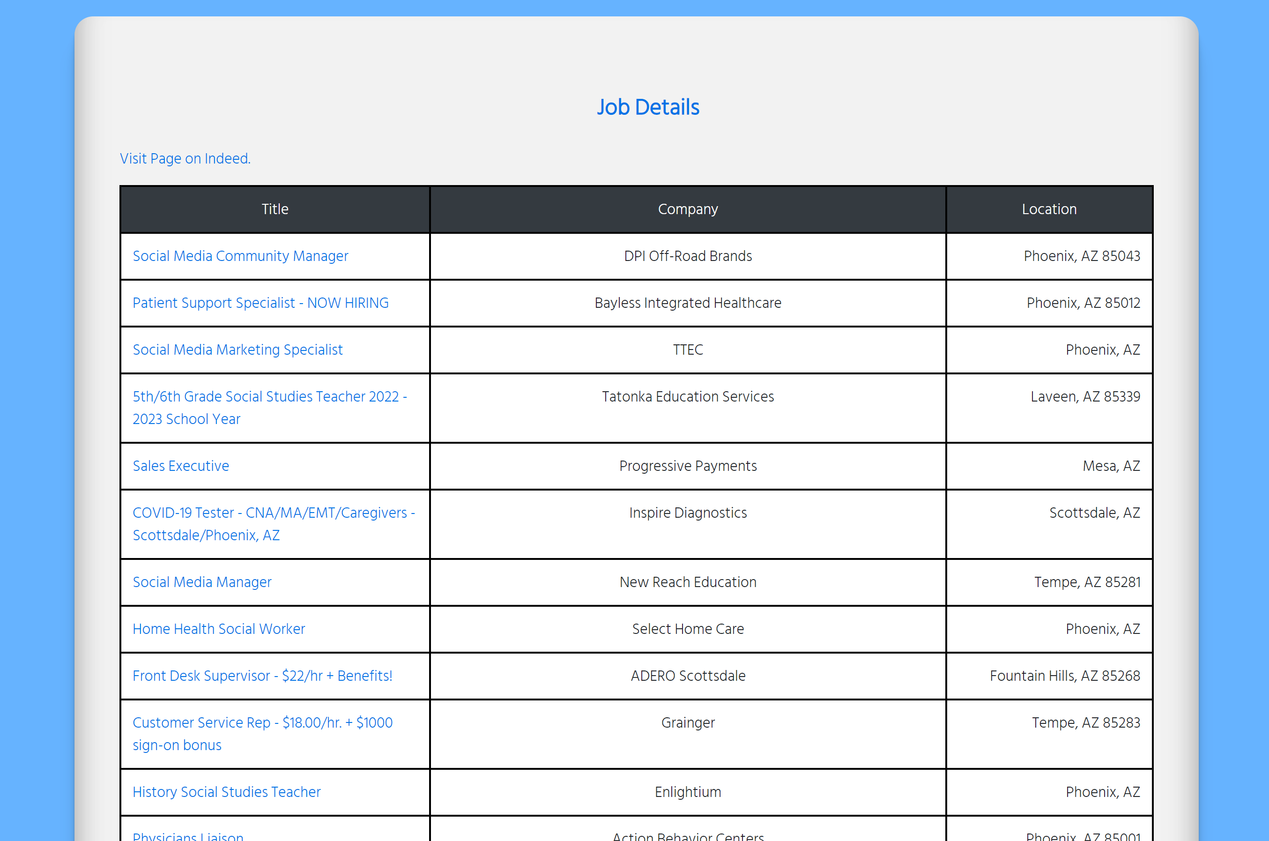Select the Select Home Care cell
1269x841 pixels.
click(688, 629)
